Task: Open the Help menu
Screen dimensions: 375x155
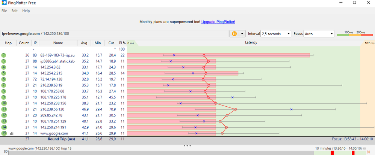Action: [x=26, y=11]
